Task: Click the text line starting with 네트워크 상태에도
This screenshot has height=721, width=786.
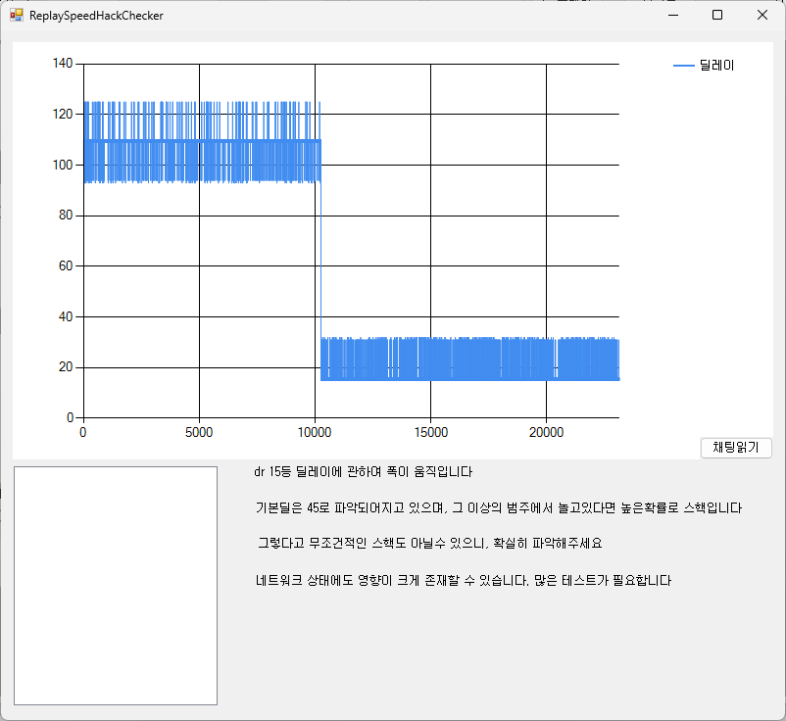Action: pyautogui.click(x=463, y=580)
